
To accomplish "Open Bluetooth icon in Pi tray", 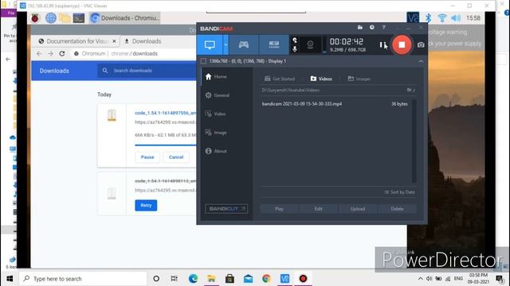I will [x=429, y=17].
